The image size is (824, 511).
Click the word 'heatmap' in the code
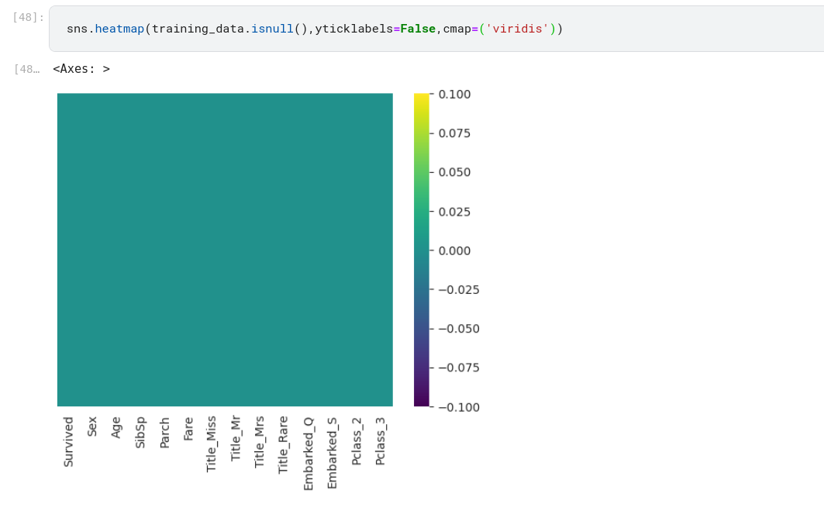tap(119, 29)
